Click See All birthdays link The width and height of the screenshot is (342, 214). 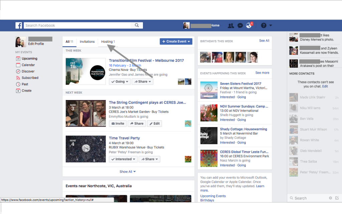coord(264,40)
